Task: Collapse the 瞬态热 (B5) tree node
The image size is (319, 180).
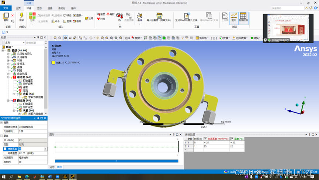Action: coord(8,101)
